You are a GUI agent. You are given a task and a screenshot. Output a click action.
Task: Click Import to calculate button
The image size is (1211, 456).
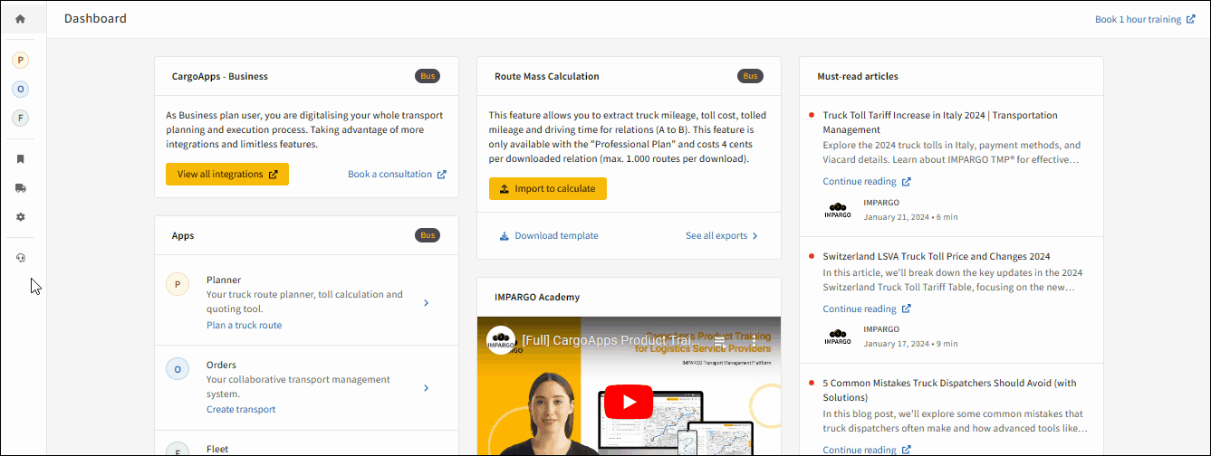(x=548, y=188)
